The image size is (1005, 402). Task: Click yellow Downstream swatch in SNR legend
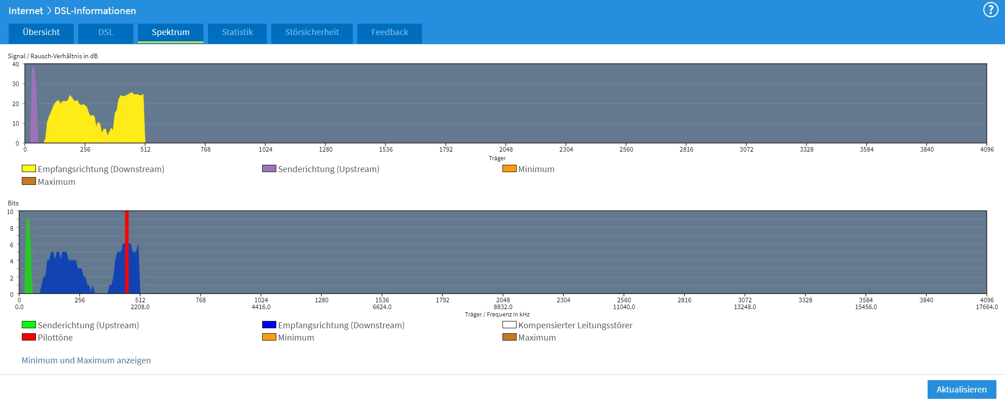pyautogui.click(x=29, y=168)
